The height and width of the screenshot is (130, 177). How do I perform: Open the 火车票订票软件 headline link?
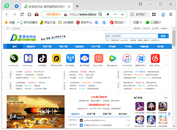pyautogui.click(x=99, y=97)
